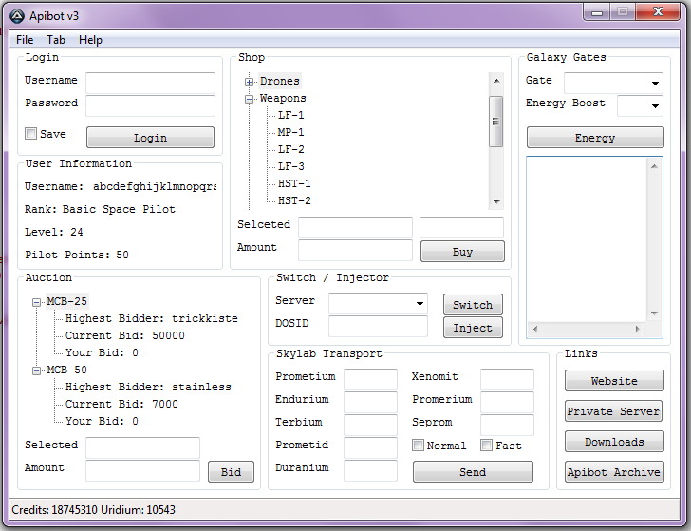Click the Login button
Screen dimensions: 691x531
pyautogui.click(x=150, y=137)
